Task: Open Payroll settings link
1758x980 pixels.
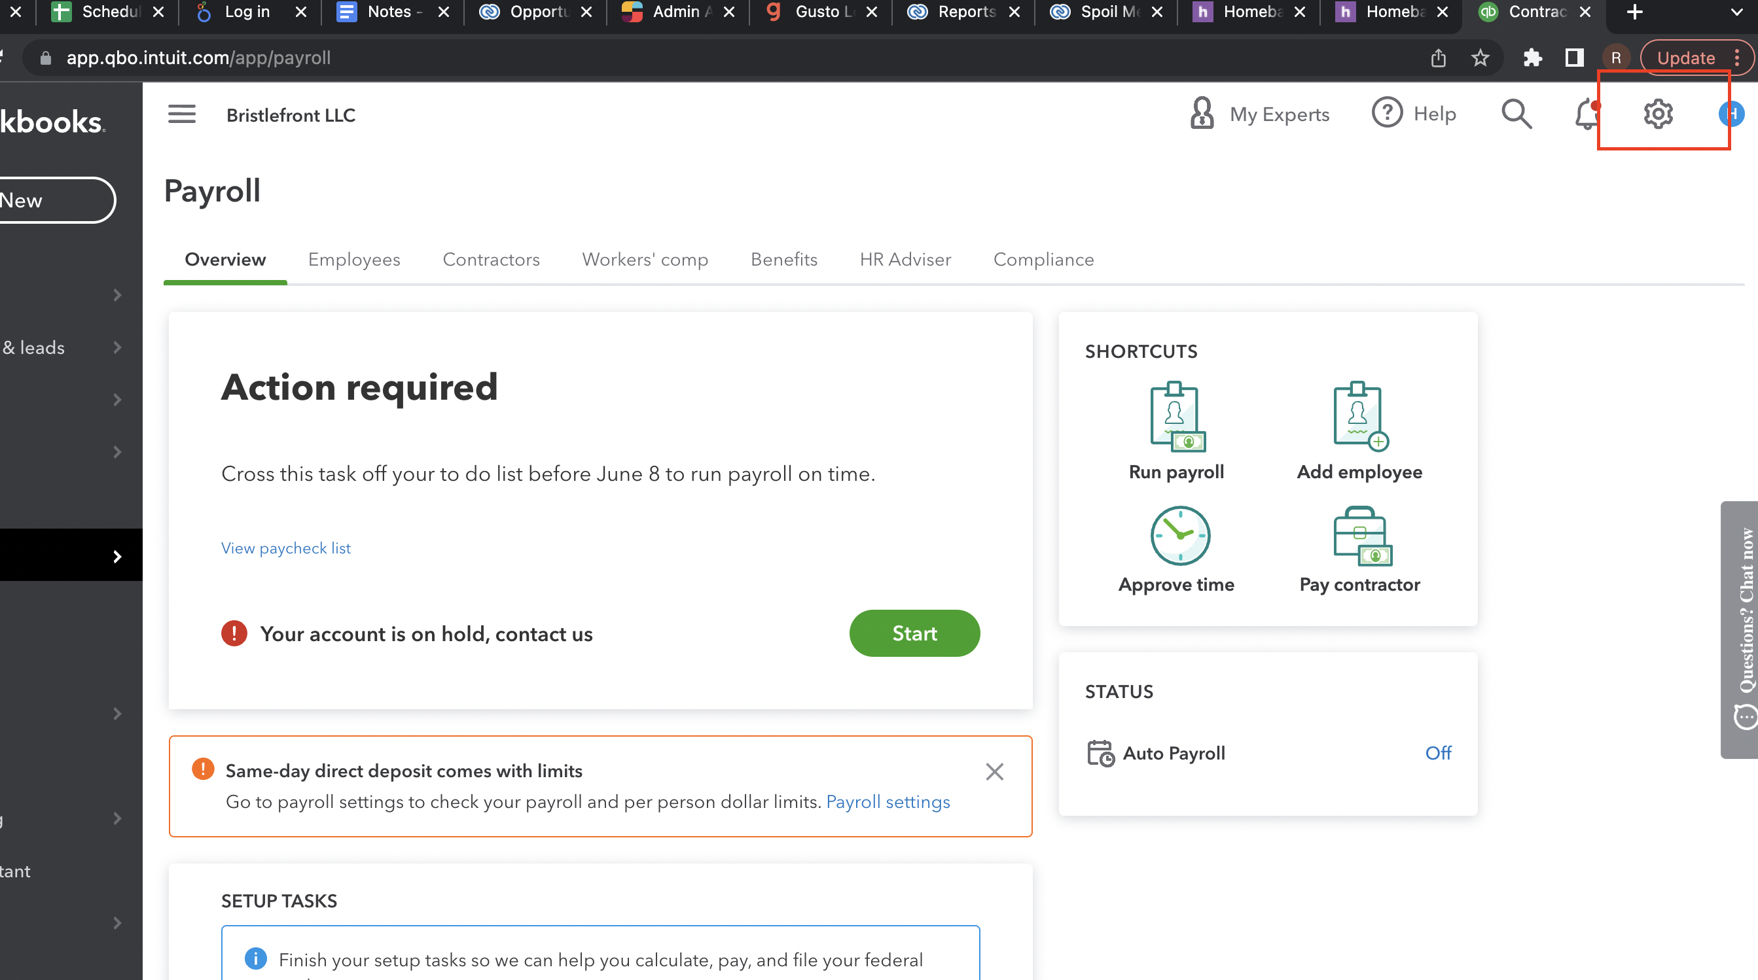Action: coord(888,802)
